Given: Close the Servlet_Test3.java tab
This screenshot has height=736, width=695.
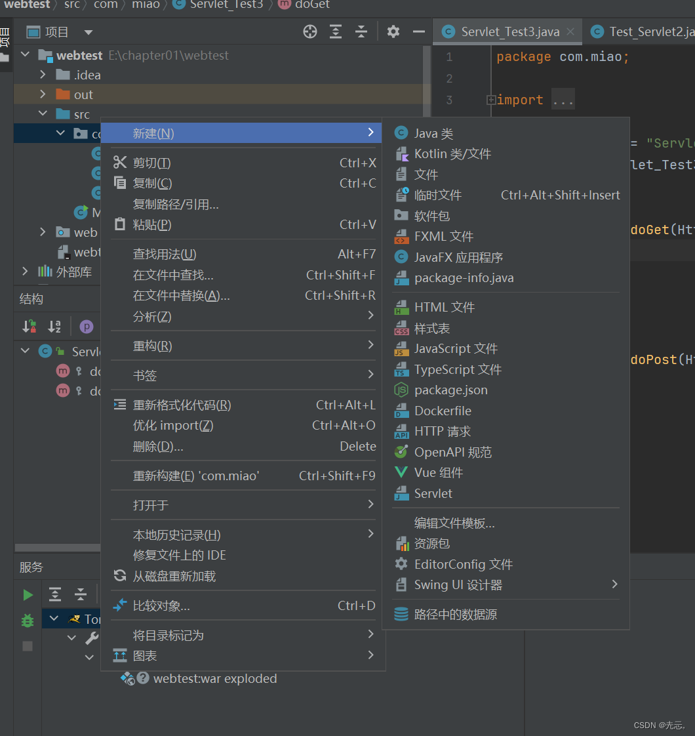Looking at the screenshot, I should point(570,31).
